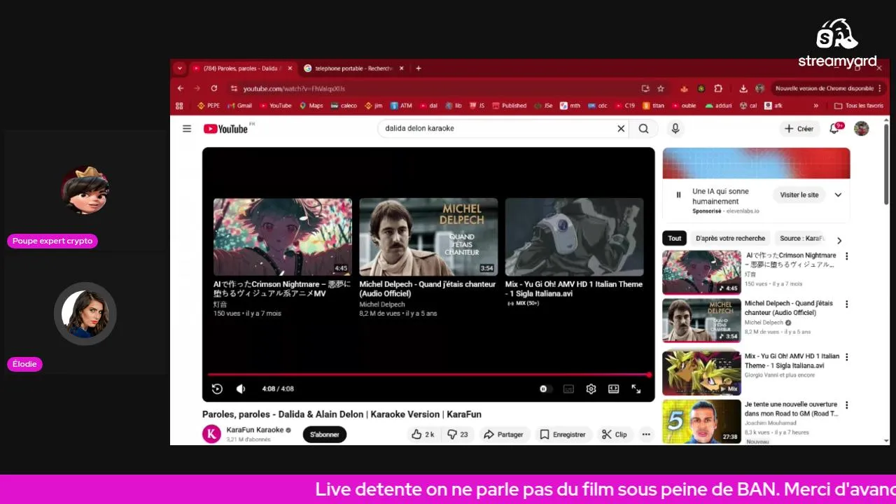Open options for the Yu Gi Oh mix sidebar
896x504 pixels.
point(846,357)
